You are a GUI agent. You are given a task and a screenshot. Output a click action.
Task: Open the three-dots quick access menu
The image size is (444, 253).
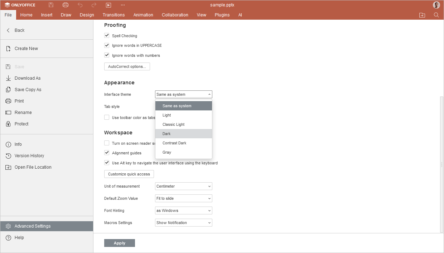point(123,5)
